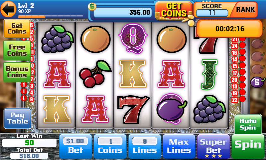Open the RANK tab

(245, 10)
